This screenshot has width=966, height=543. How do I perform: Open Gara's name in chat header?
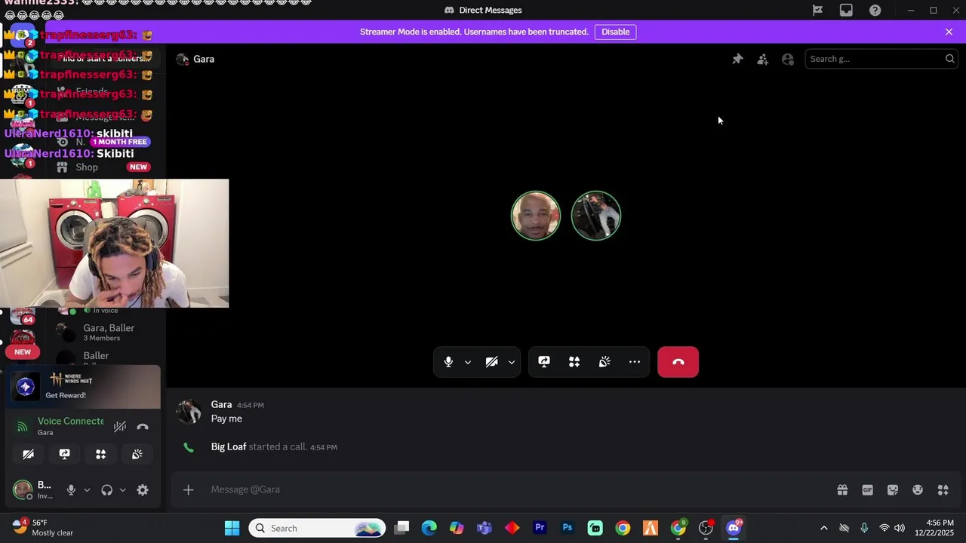204,59
